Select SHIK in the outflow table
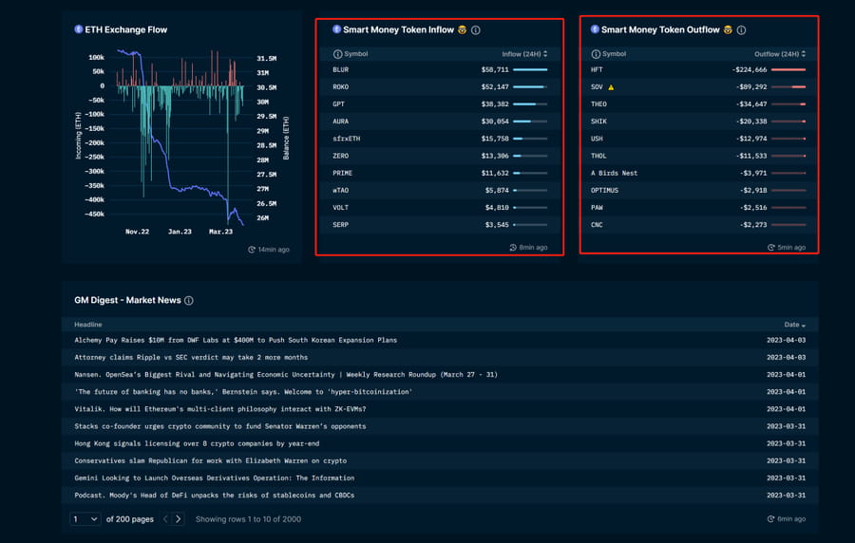This screenshot has height=543, width=855. 598,122
